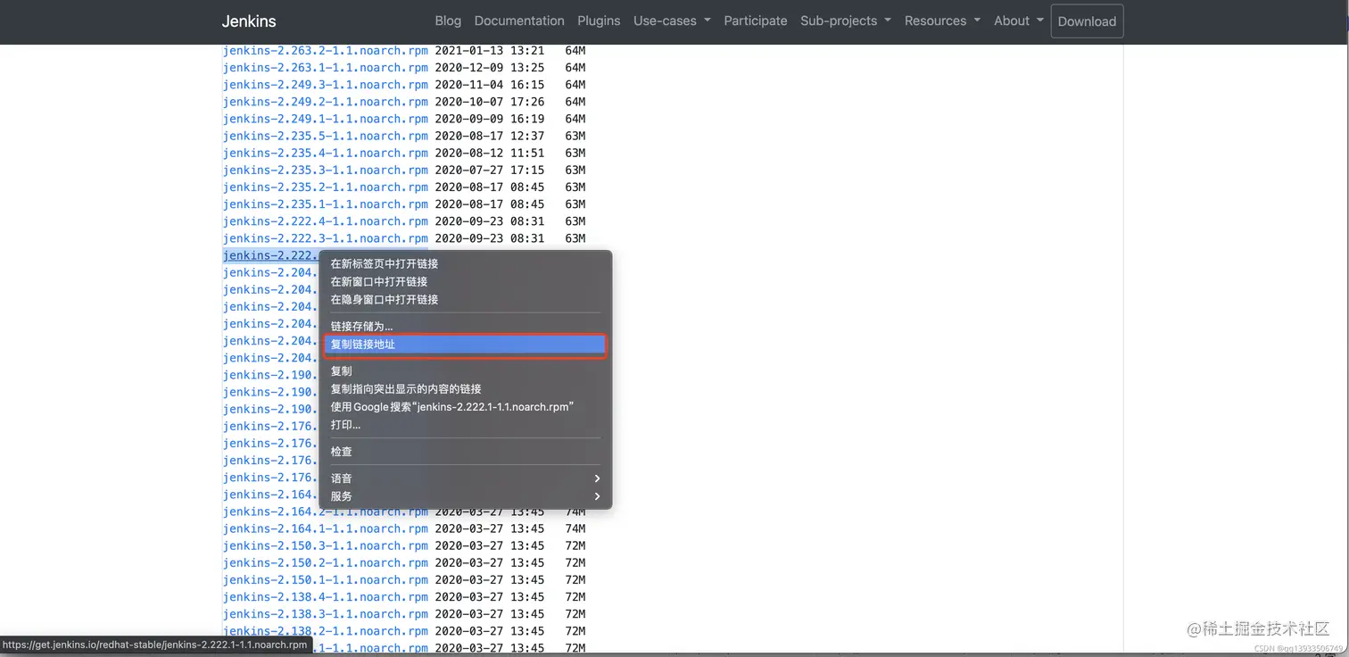Select 复制链接地址 in the context menu
This screenshot has height=657, width=1349.
pyautogui.click(x=465, y=345)
